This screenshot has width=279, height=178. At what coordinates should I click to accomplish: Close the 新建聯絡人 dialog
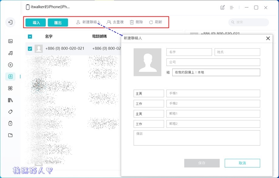(x=268, y=38)
